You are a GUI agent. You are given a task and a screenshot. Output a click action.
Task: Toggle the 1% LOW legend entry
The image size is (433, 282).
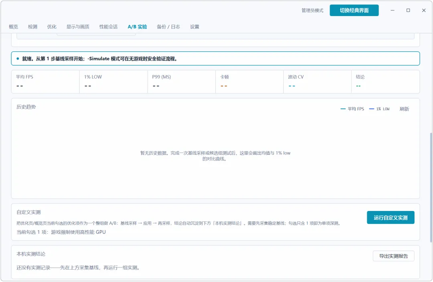pyautogui.click(x=379, y=109)
